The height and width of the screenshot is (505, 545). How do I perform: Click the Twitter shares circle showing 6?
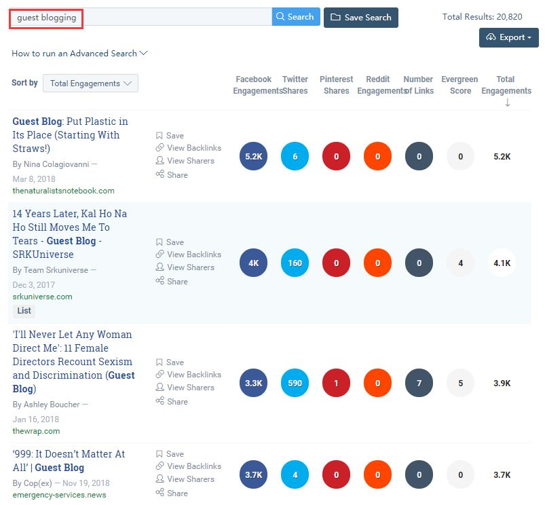coord(295,156)
